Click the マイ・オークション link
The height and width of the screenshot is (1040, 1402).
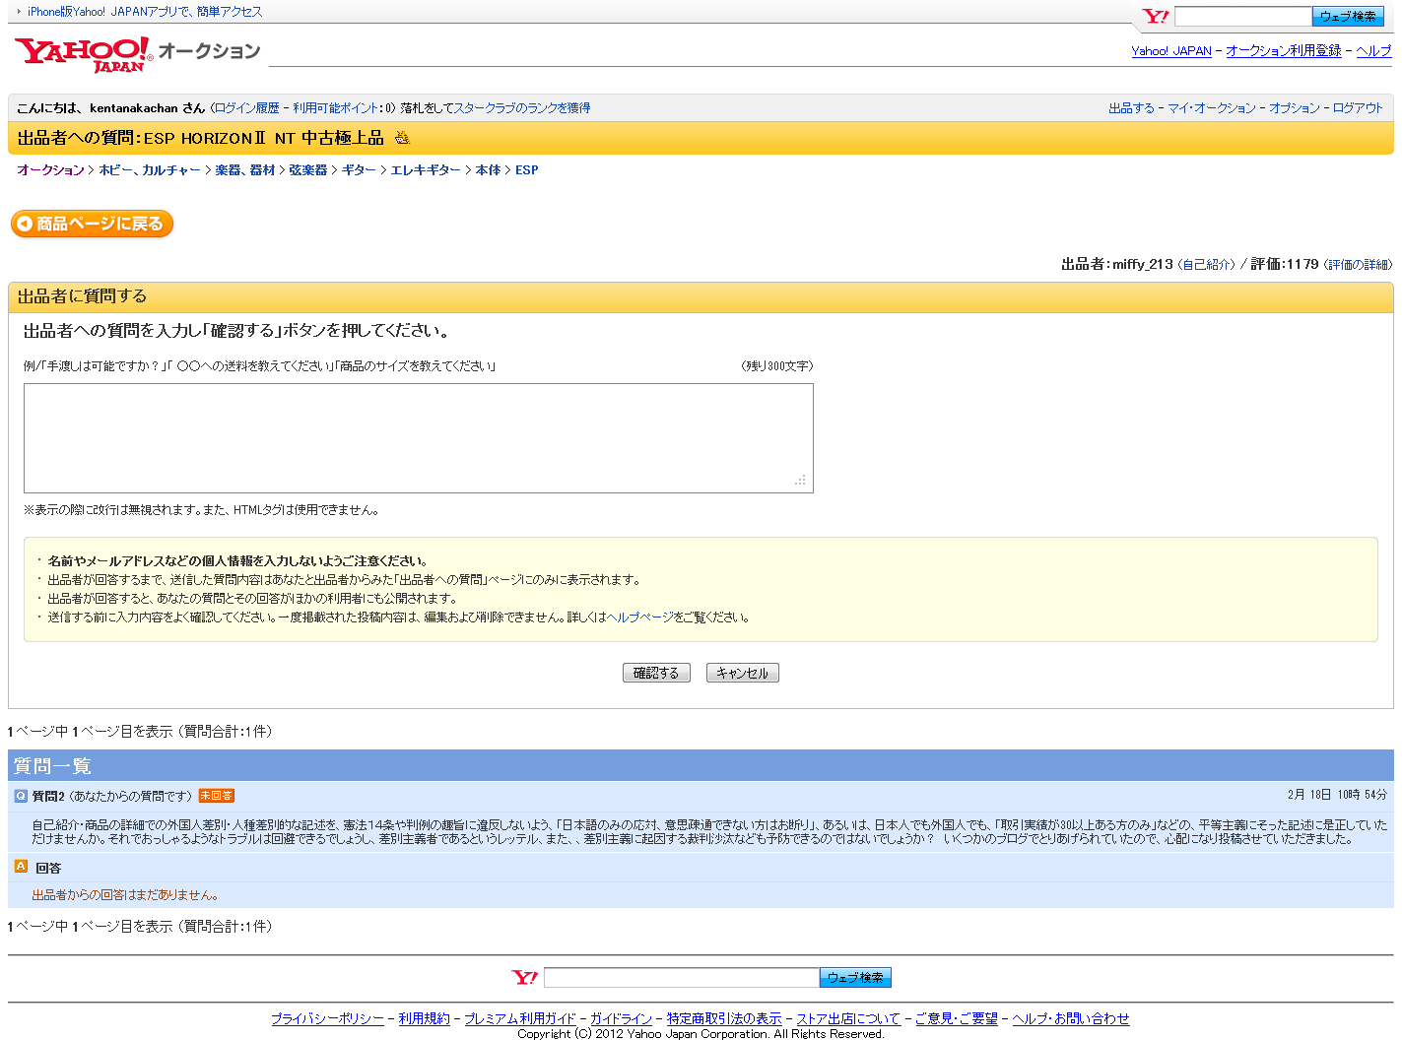[x=1212, y=108]
